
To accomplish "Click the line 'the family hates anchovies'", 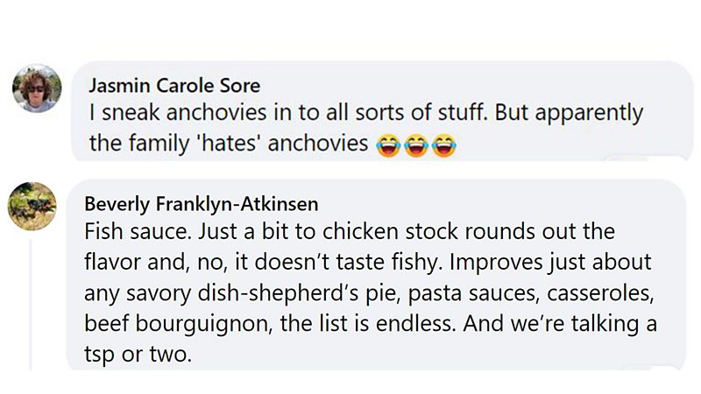I will [x=230, y=144].
